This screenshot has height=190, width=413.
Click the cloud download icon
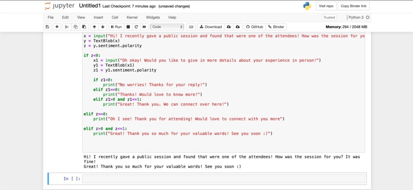tap(229, 27)
